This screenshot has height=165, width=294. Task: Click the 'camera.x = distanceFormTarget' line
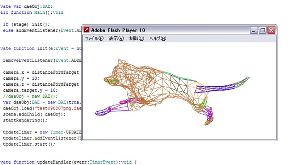(x=41, y=72)
